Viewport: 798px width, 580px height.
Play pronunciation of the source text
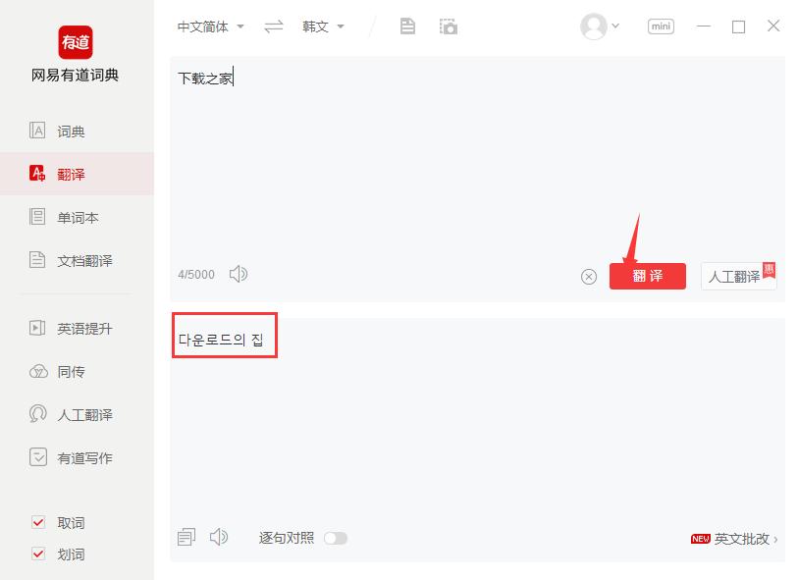[239, 274]
